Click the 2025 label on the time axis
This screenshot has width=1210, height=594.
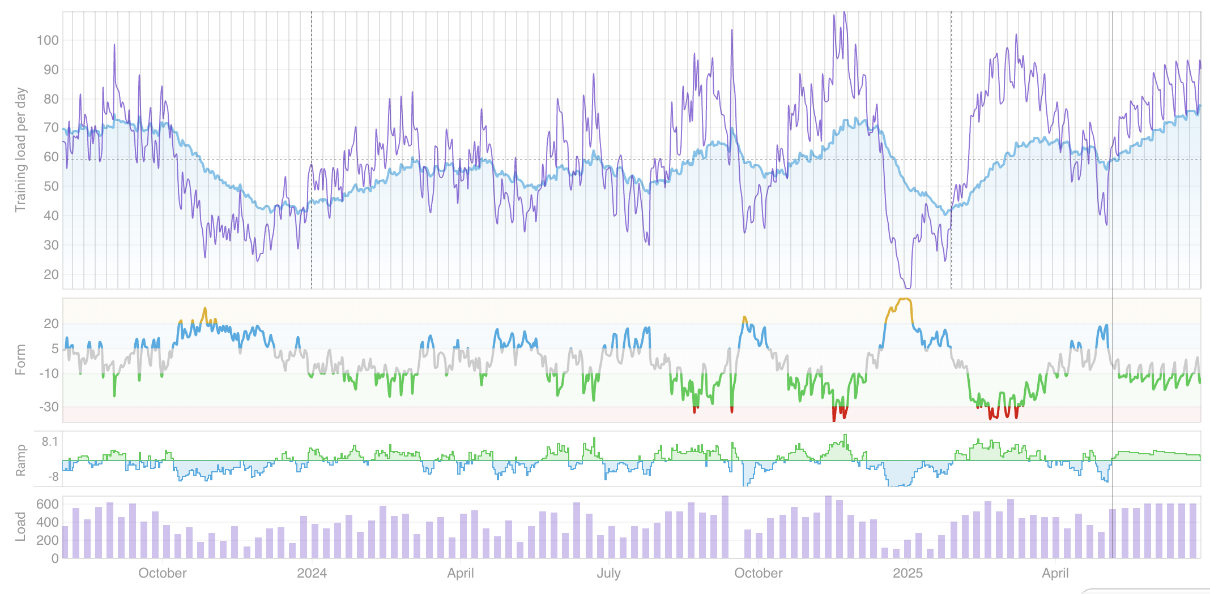click(x=907, y=573)
